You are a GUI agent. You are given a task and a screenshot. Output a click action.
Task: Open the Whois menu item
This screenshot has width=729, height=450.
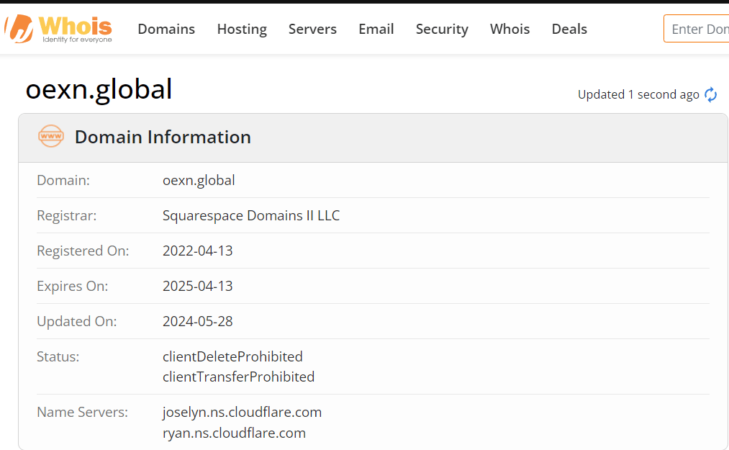point(510,29)
